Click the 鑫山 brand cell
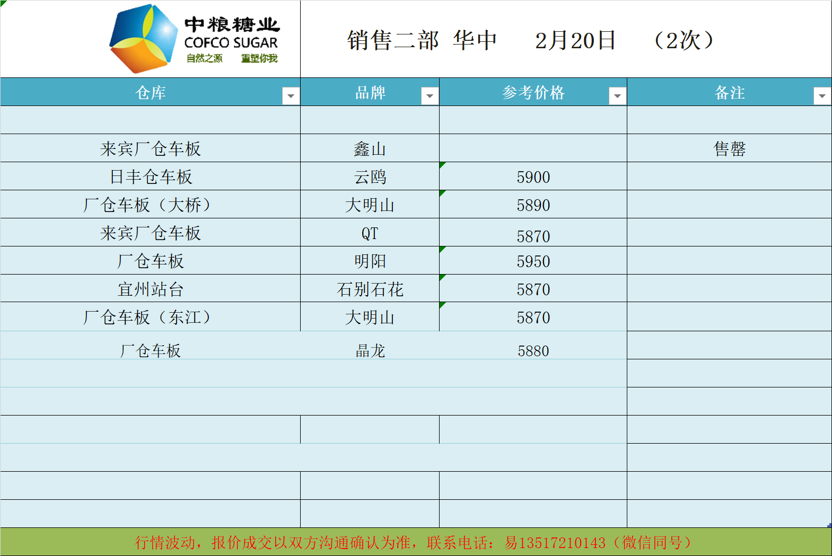This screenshot has width=832, height=556. 370,149
